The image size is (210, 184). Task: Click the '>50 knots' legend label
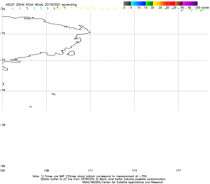click(x=202, y=7)
